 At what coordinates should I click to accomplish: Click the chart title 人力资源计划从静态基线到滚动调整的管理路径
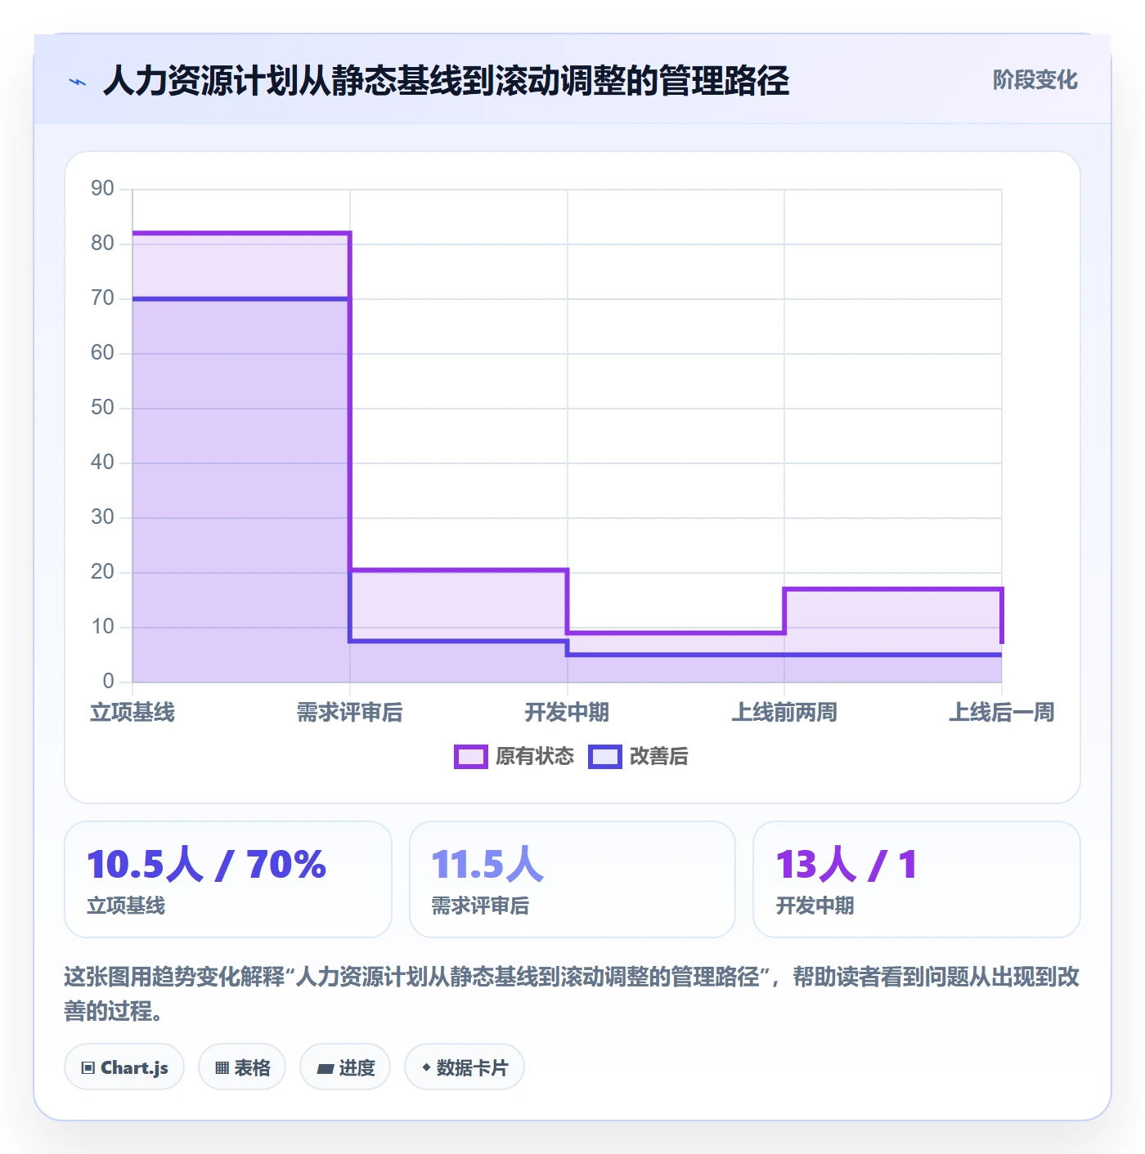(x=446, y=81)
